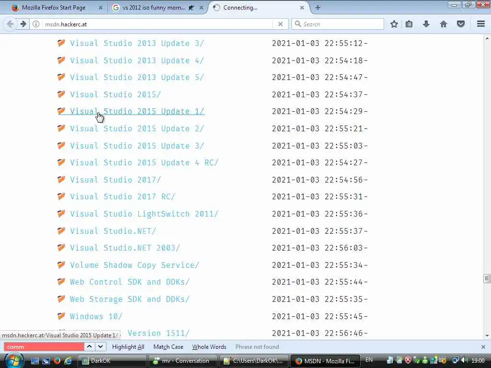The height and width of the screenshot is (368, 491).
Task: Switch to the DarkOK taskbar window
Action: [111, 361]
